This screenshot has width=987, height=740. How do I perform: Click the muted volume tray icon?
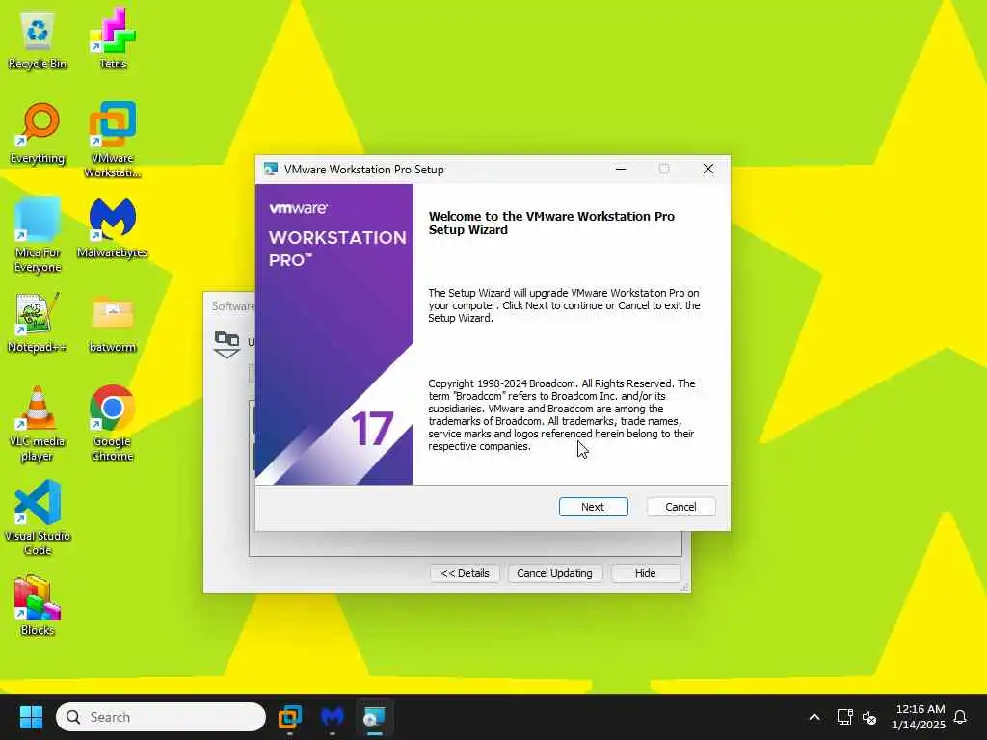(x=870, y=717)
